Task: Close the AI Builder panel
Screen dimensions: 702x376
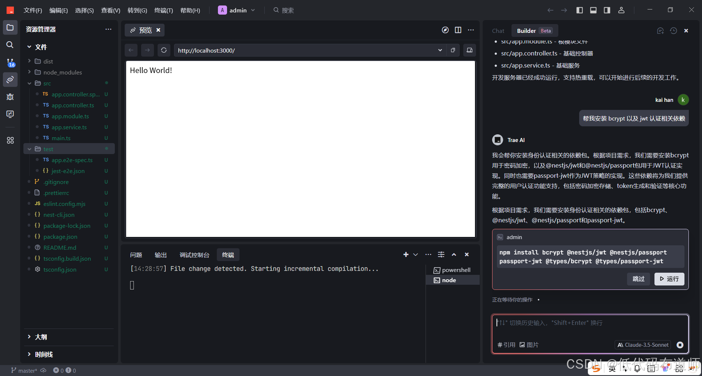Action: [686, 31]
